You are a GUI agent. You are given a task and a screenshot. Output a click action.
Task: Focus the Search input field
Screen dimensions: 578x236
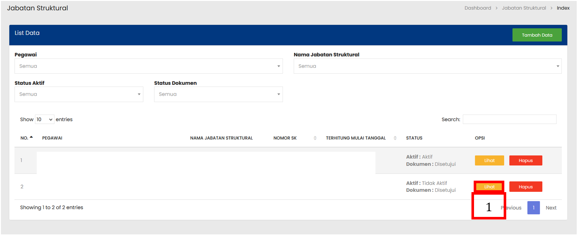[509, 120]
